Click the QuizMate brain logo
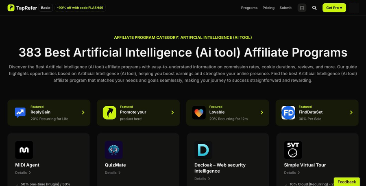Image resolution: width=366 pixels, height=186 pixels. pyautogui.click(x=114, y=150)
